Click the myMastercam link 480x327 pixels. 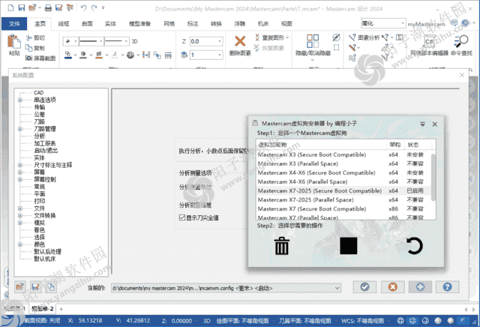(x=426, y=24)
